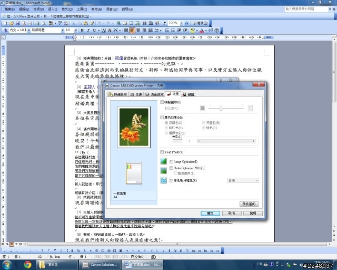Click the Align Right icon

coord(144,31)
